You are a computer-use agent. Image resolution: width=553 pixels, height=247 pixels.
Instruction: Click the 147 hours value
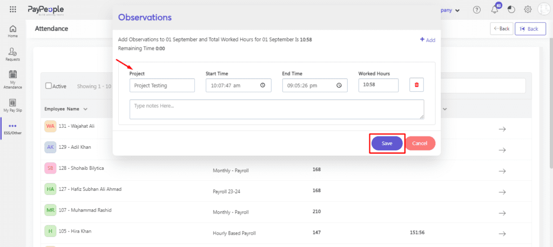click(x=316, y=232)
